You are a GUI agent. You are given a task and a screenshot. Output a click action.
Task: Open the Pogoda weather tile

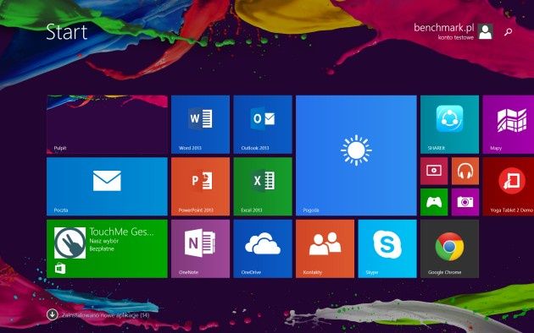click(x=356, y=156)
